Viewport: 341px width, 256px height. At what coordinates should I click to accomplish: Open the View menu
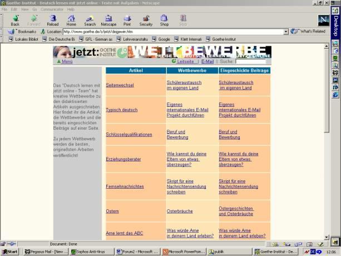pos(24,9)
